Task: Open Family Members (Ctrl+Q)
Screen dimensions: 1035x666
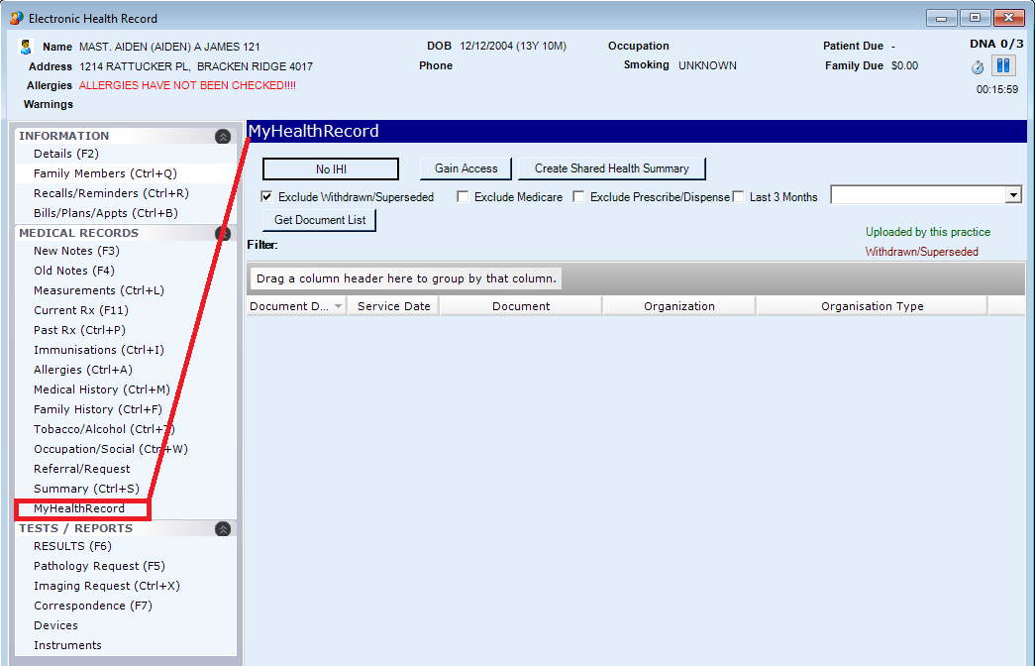Action: (105, 173)
